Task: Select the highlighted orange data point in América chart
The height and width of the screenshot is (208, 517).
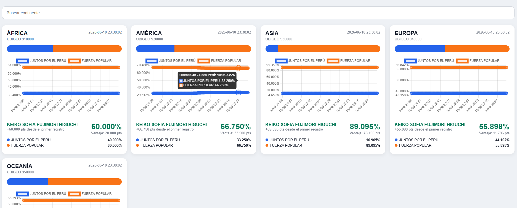Action: pos(238,68)
